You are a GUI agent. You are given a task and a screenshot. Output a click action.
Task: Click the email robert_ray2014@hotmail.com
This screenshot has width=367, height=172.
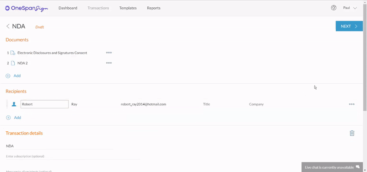tap(144, 104)
